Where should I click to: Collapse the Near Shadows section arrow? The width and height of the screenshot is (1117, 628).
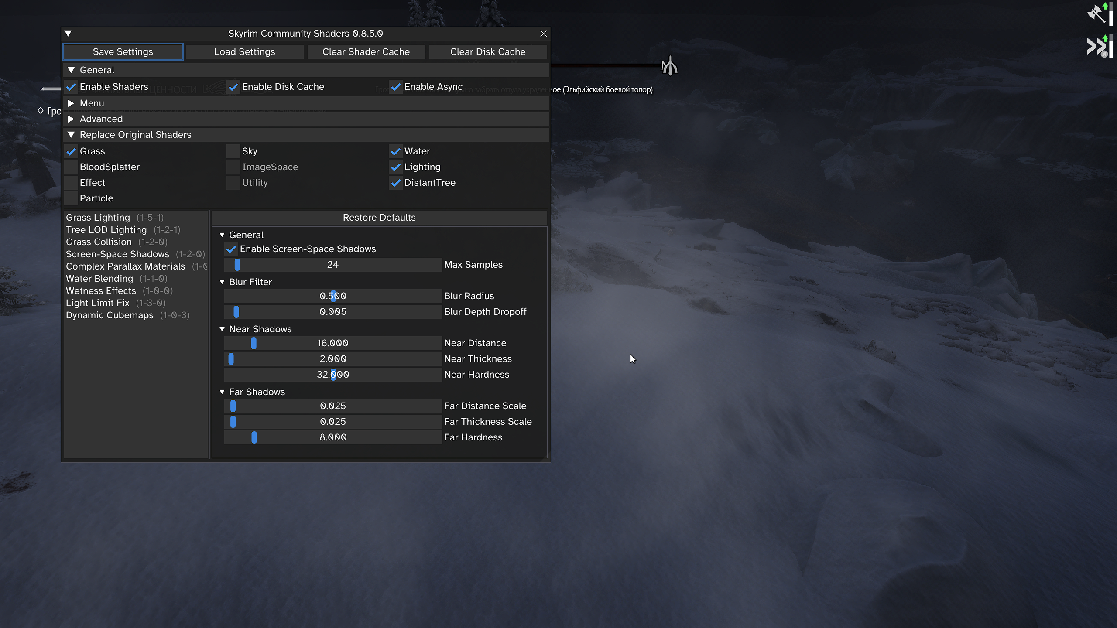coord(222,329)
